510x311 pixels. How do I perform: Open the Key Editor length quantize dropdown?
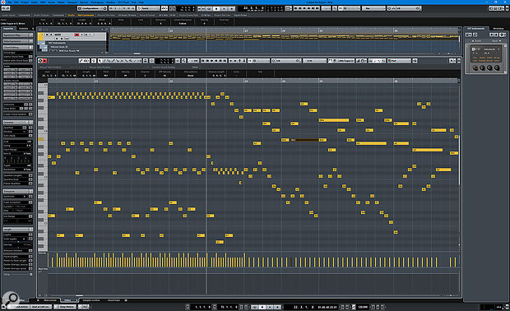314,61
